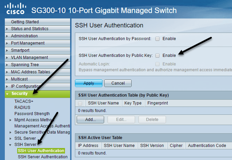Click the Cancel button
Image resolution: width=232 pixels, height=160 pixels.
click(x=118, y=83)
